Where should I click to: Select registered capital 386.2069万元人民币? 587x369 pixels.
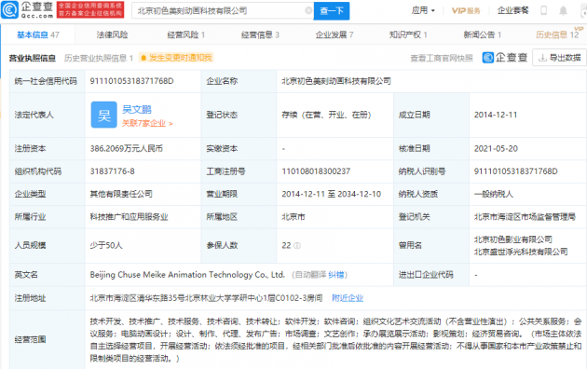(x=127, y=148)
